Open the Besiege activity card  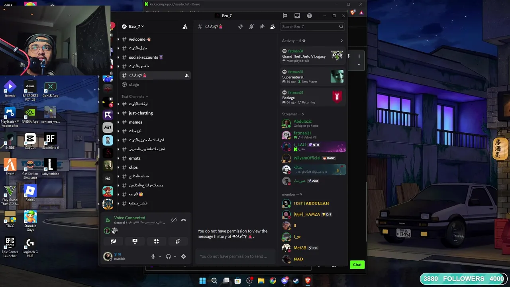[x=313, y=97]
